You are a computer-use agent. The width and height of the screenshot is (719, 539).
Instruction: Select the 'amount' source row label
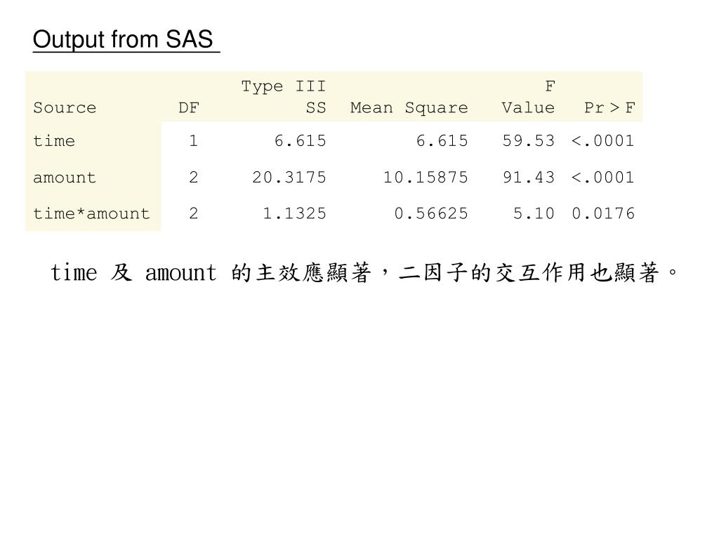pyautogui.click(x=65, y=178)
